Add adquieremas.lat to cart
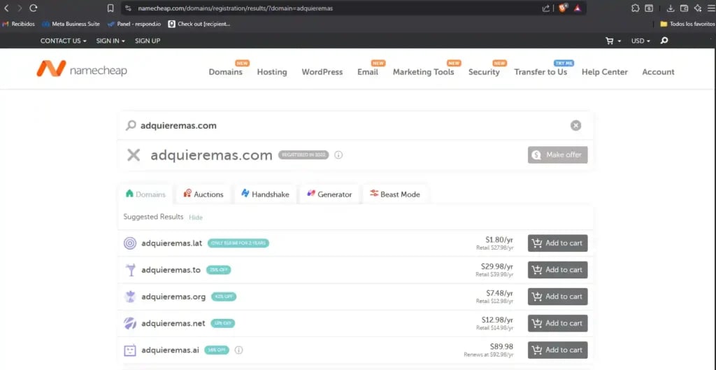Image resolution: width=716 pixels, height=370 pixels. click(x=557, y=243)
